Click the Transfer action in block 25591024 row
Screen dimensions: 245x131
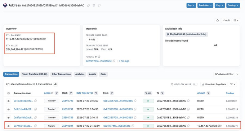coord(52,126)
